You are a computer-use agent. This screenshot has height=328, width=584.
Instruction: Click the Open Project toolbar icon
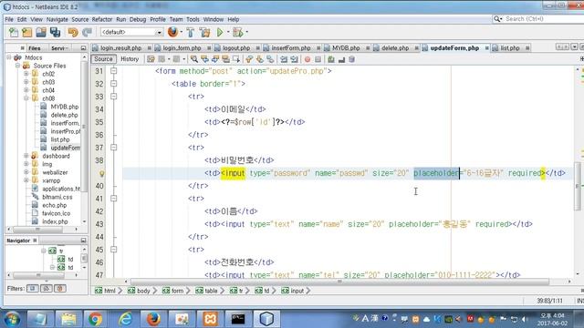coord(41,33)
